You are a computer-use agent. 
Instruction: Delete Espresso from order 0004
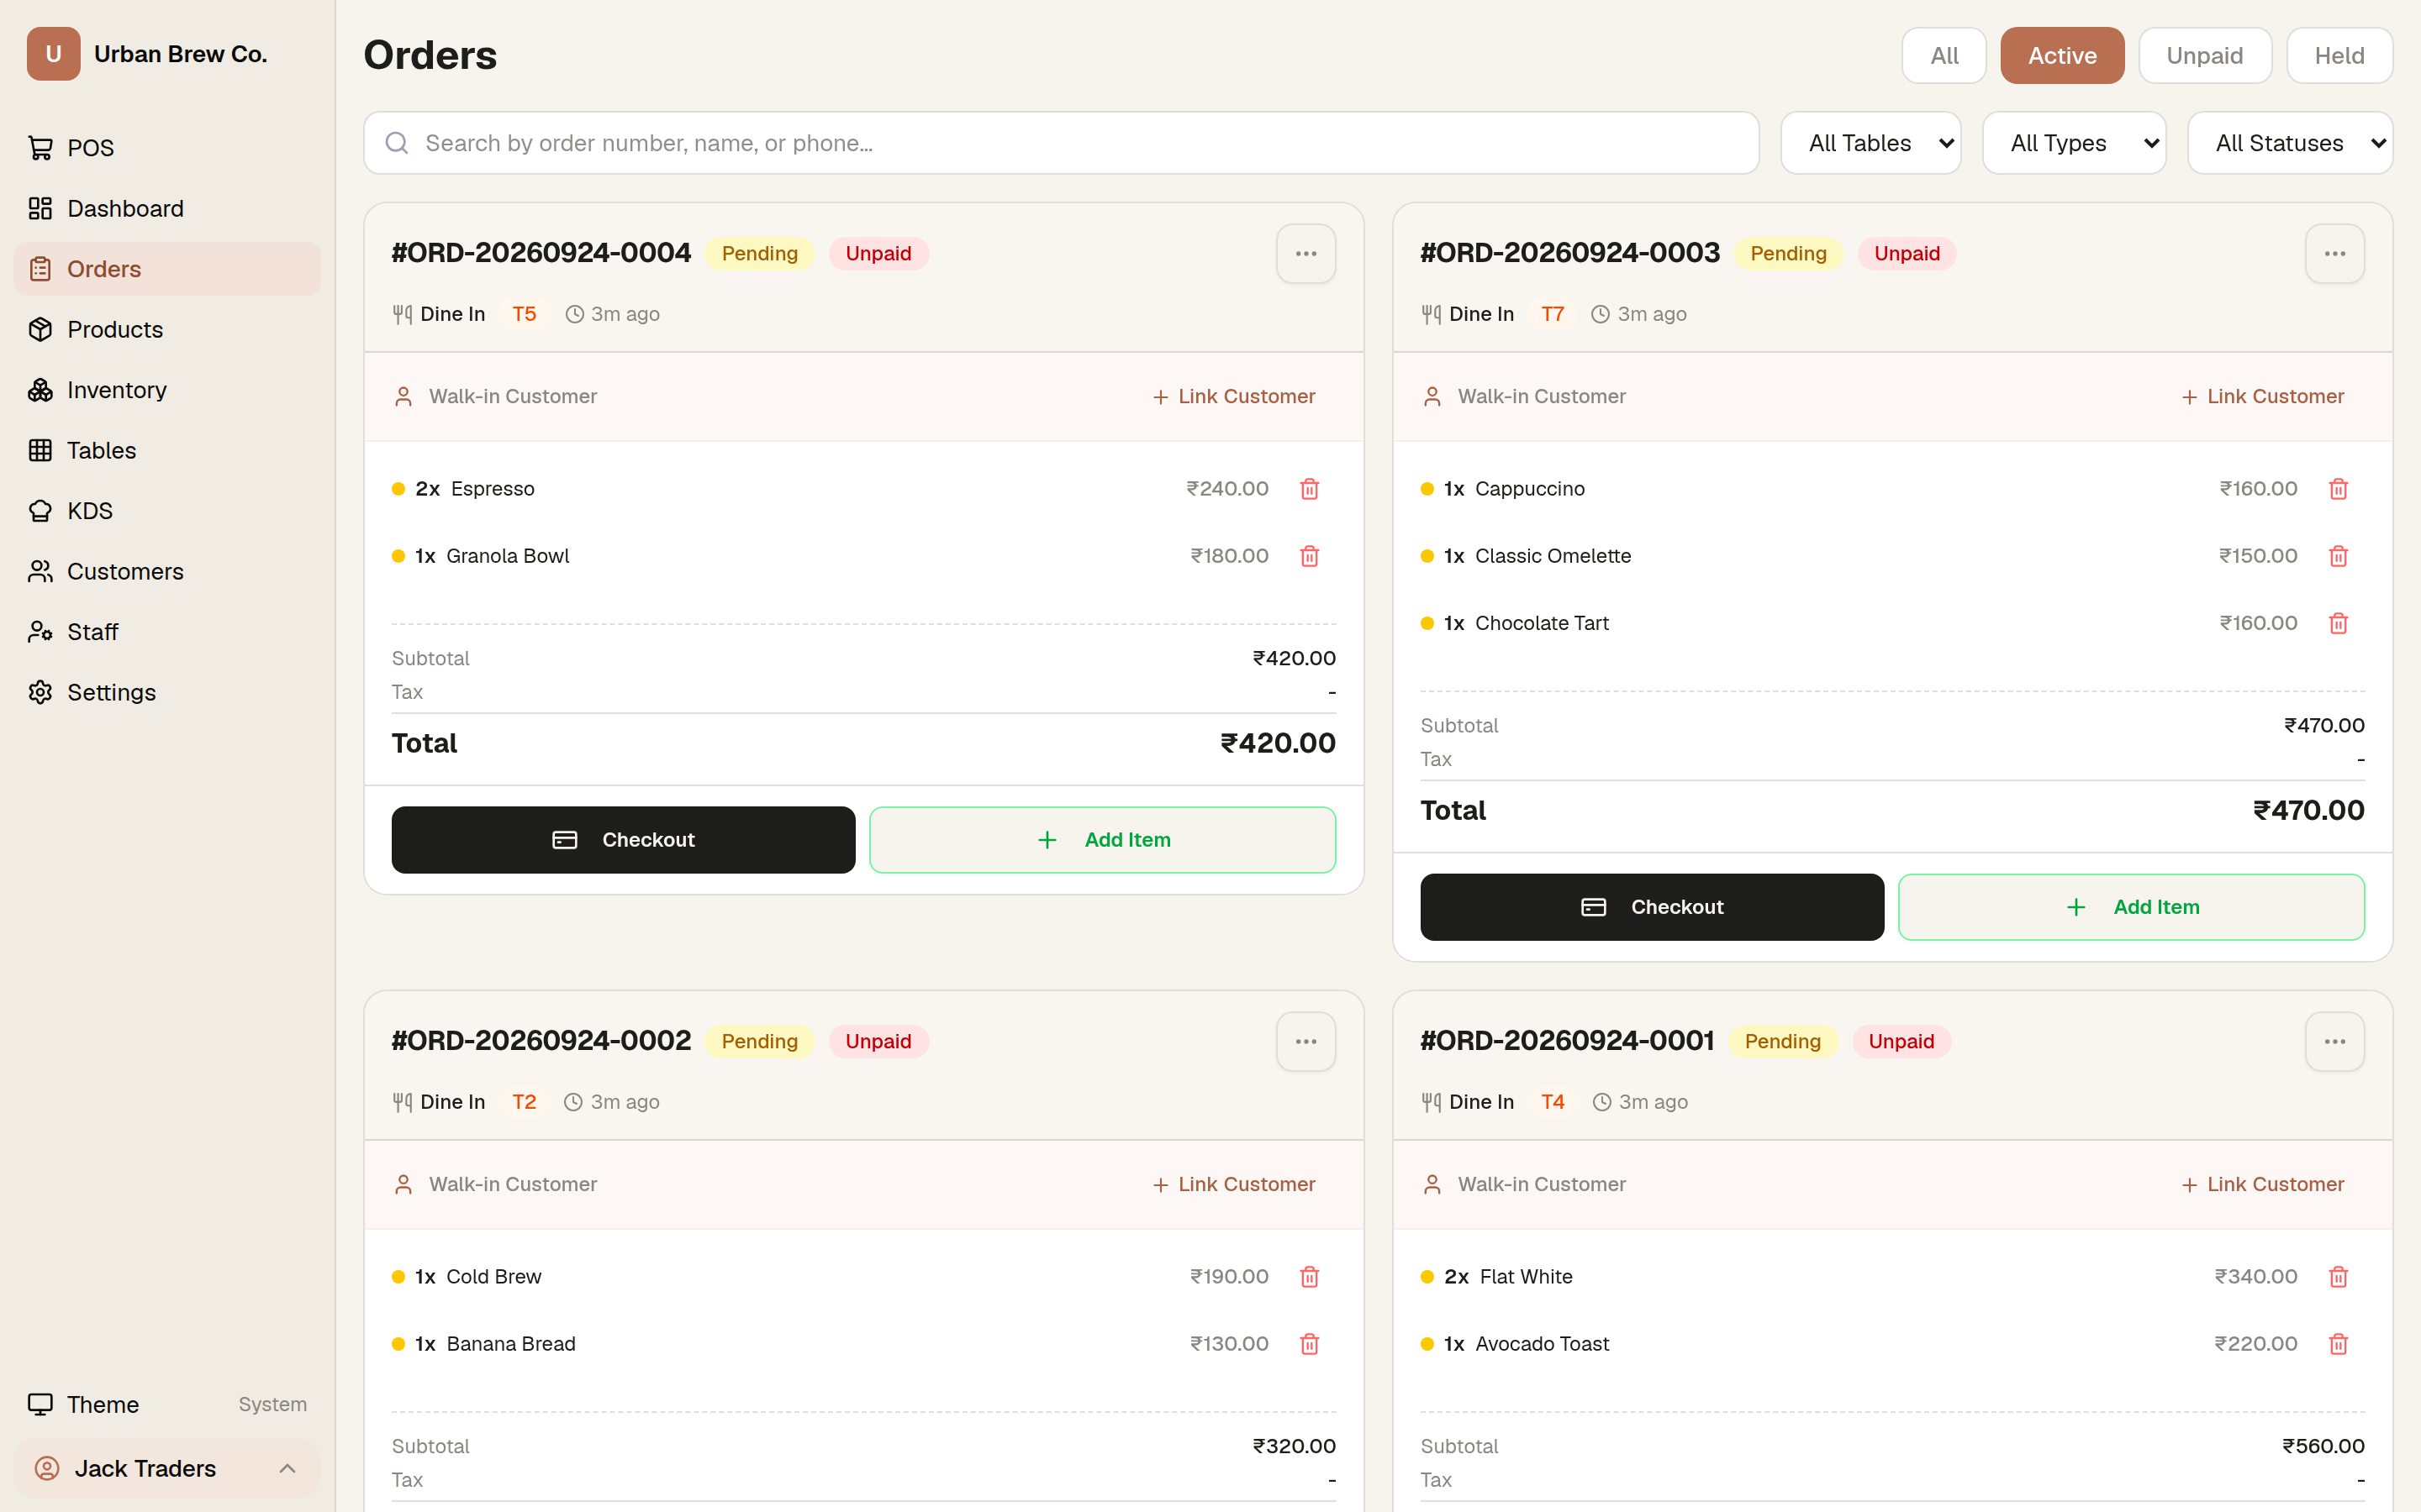[1309, 489]
